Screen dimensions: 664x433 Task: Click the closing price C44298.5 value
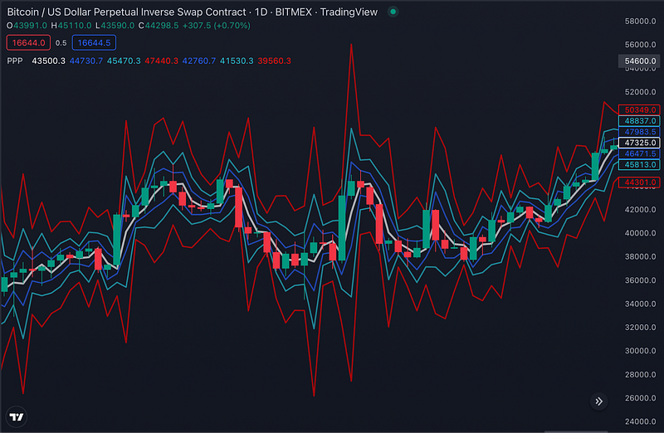[x=159, y=26]
